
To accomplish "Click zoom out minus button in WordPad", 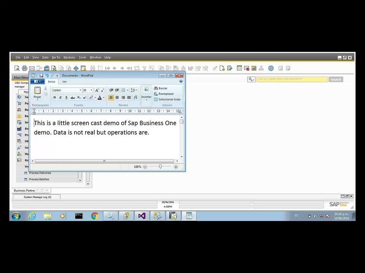I will coord(145,167).
